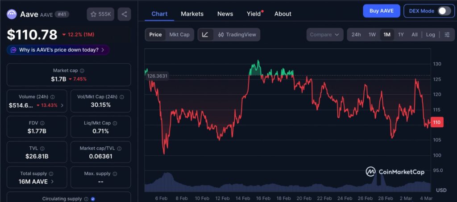Click info icon next to Total supply
The width and height of the screenshot is (457, 202).
coord(51,174)
